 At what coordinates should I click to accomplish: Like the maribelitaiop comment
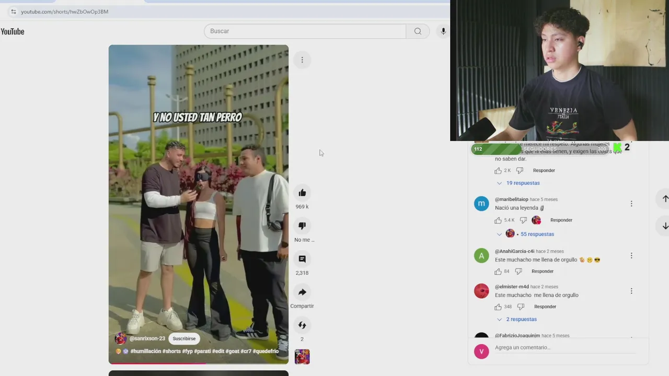[498, 220]
